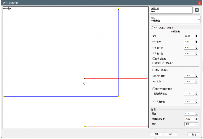
Task: Click the OK button
Action: (x=170, y=134)
